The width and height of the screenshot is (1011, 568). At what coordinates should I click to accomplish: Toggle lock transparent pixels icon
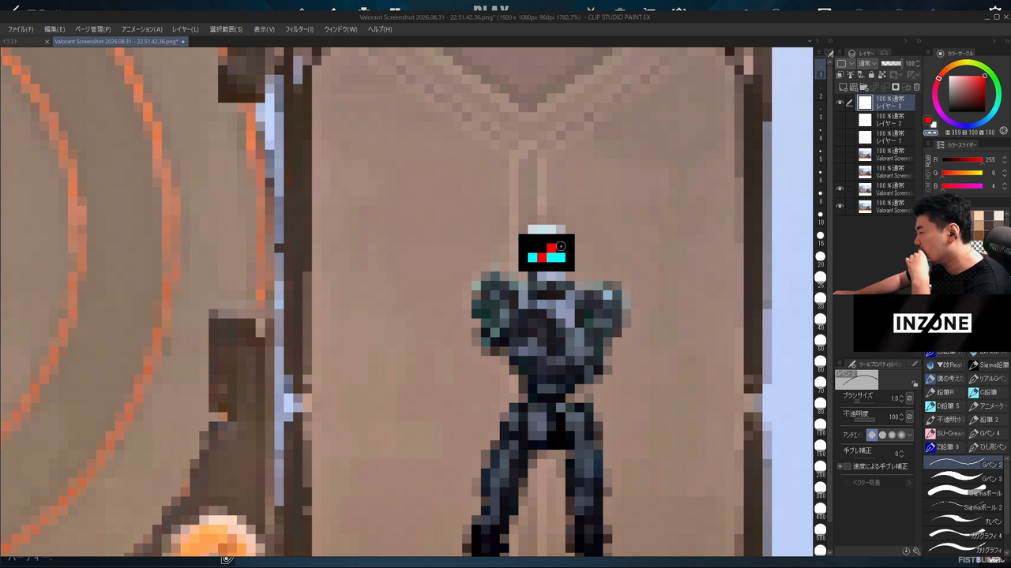pos(881,75)
